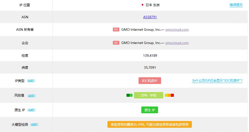Click the red risk scale swatch
Viewport: 249px width, 132px height.
(172, 95)
